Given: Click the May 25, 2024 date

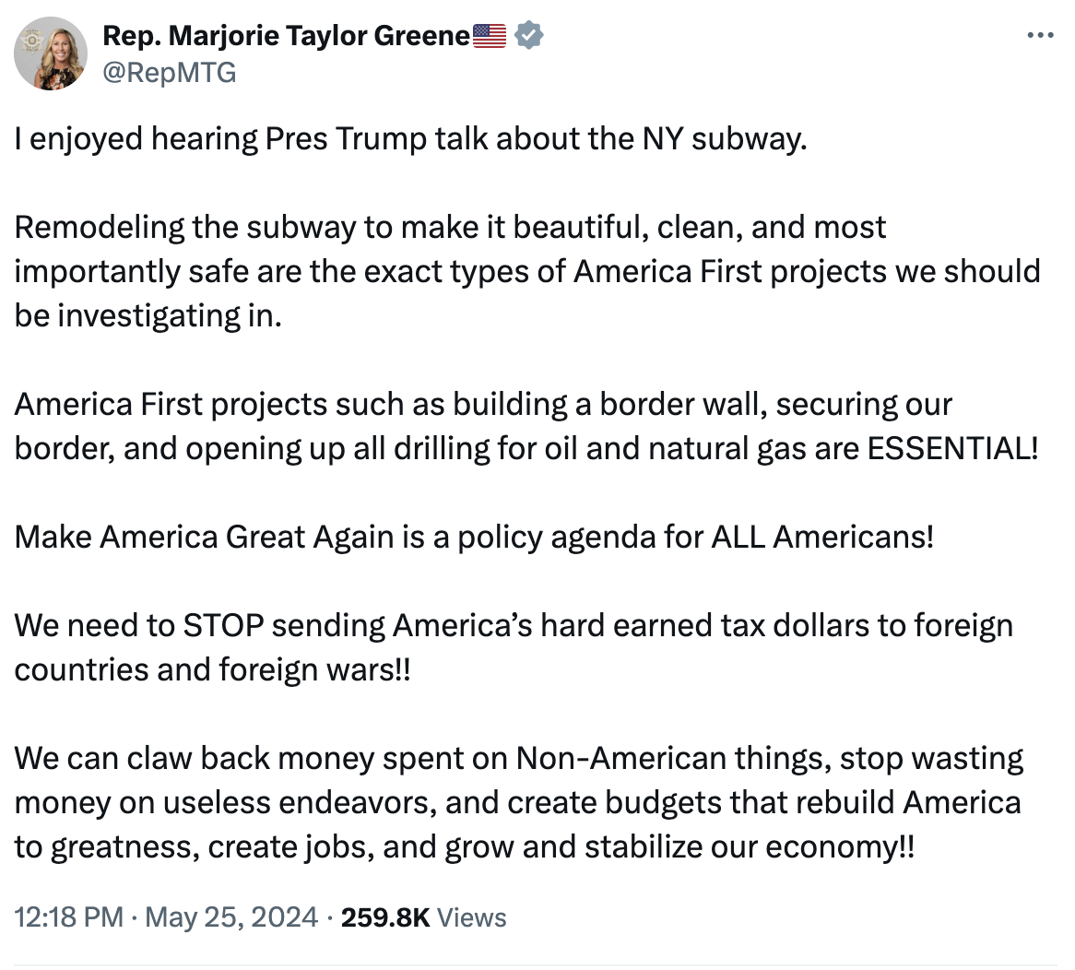Looking at the screenshot, I should [231, 917].
